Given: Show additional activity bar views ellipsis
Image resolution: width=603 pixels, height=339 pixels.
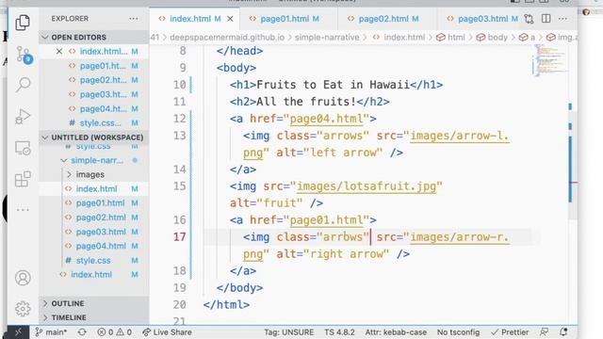Looking at the screenshot, I should tap(23, 210).
